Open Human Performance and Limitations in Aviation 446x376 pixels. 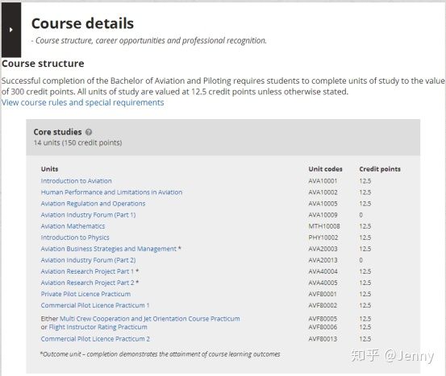[111, 192]
